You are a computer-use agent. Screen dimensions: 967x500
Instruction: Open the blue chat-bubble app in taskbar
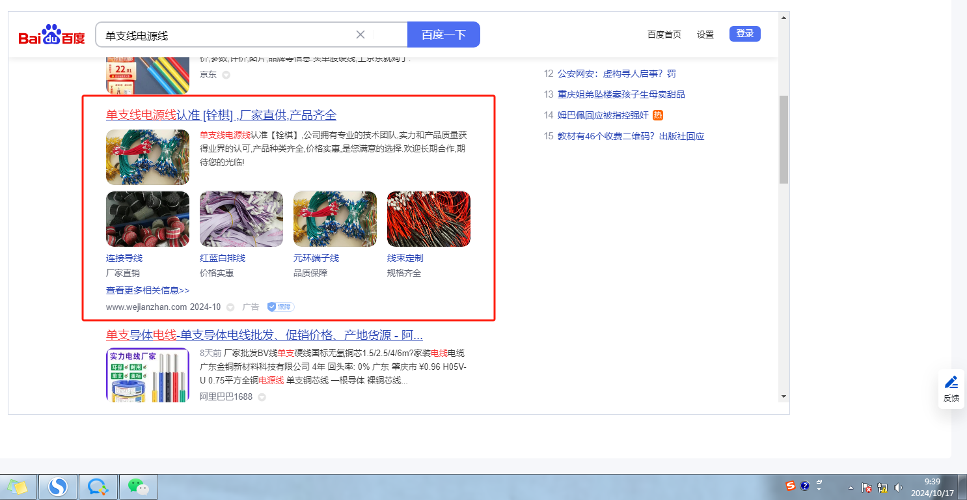[x=98, y=486]
